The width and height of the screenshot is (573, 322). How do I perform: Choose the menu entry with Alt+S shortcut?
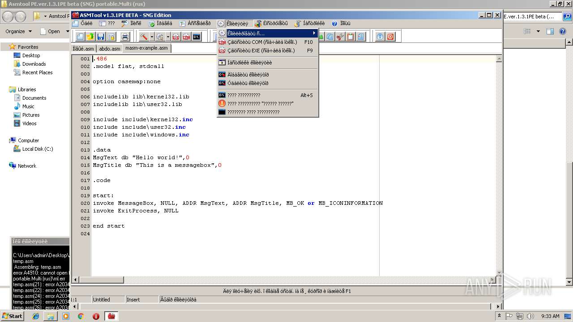click(268, 95)
